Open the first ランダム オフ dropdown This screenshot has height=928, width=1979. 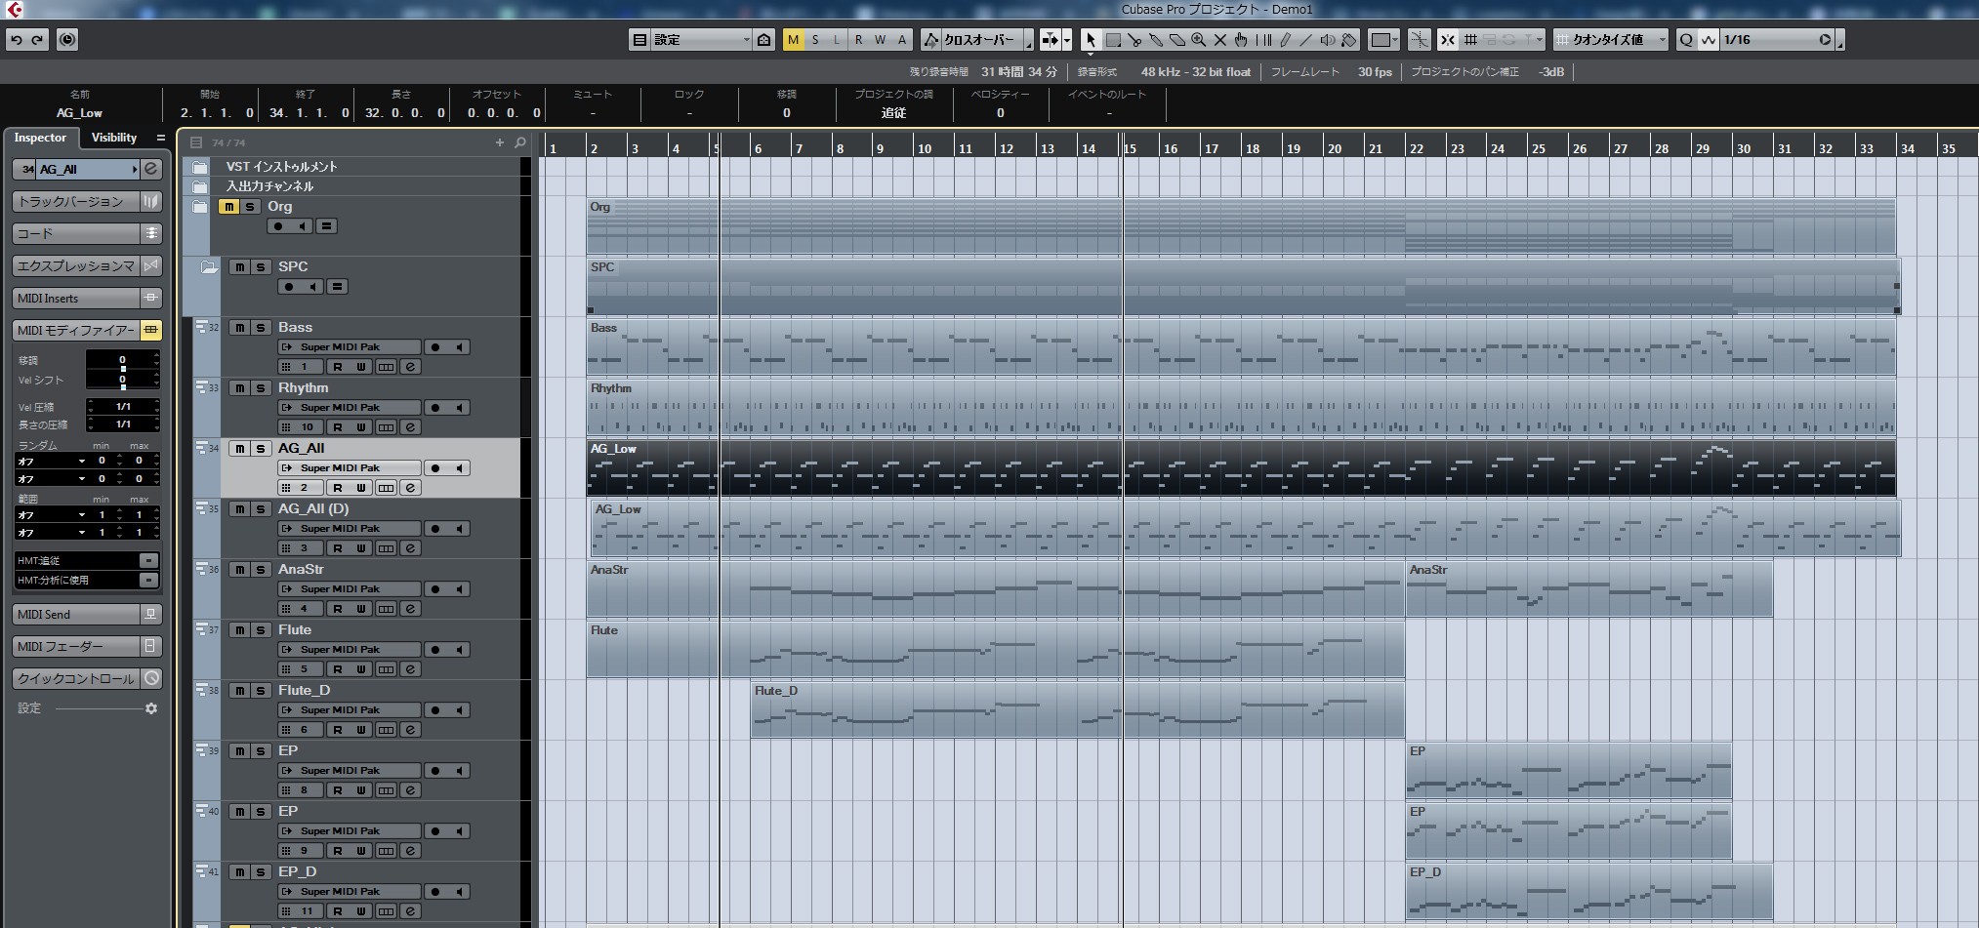tap(51, 462)
